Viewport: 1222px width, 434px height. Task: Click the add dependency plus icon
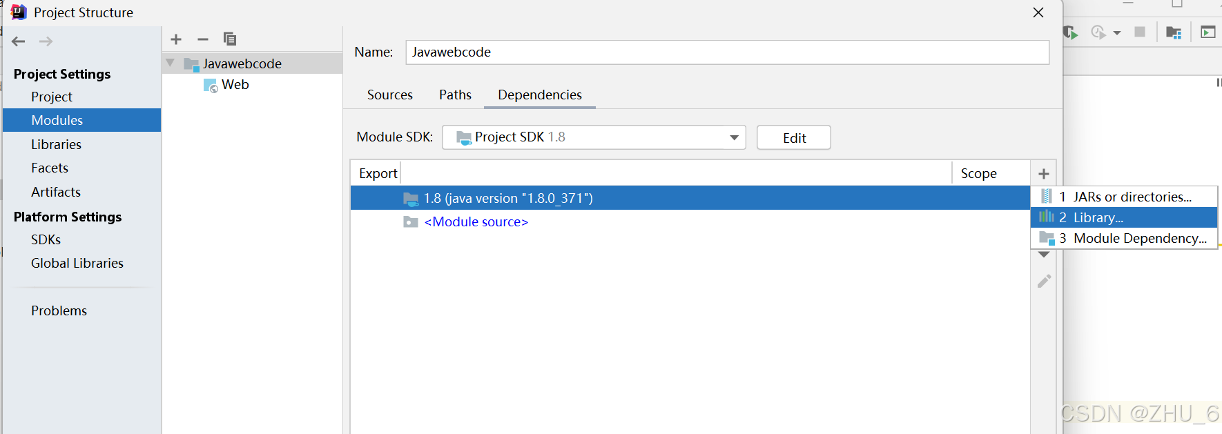tap(1044, 174)
